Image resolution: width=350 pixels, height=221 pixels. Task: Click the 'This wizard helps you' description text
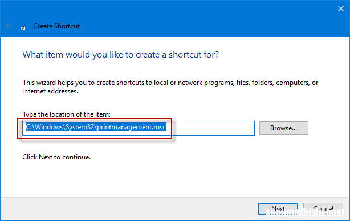(x=170, y=87)
